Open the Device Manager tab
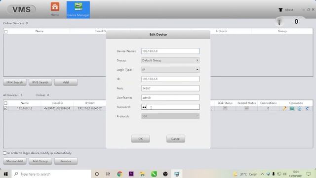Screen dimensions: 316x178 [x=78, y=10]
